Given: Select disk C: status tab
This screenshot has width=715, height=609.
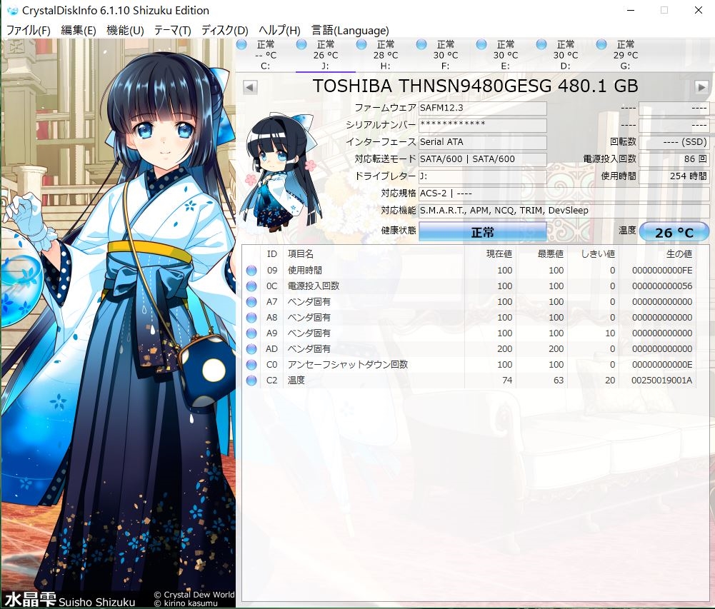Looking at the screenshot, I should click(x=266, y=55).
